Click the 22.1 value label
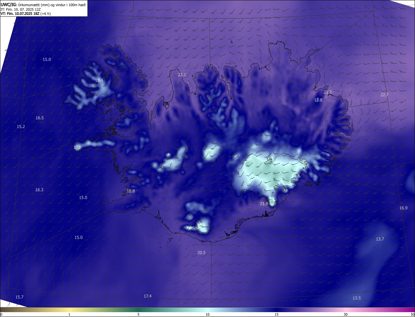This screenshot has height=317, width=415. tap(182, 75)
